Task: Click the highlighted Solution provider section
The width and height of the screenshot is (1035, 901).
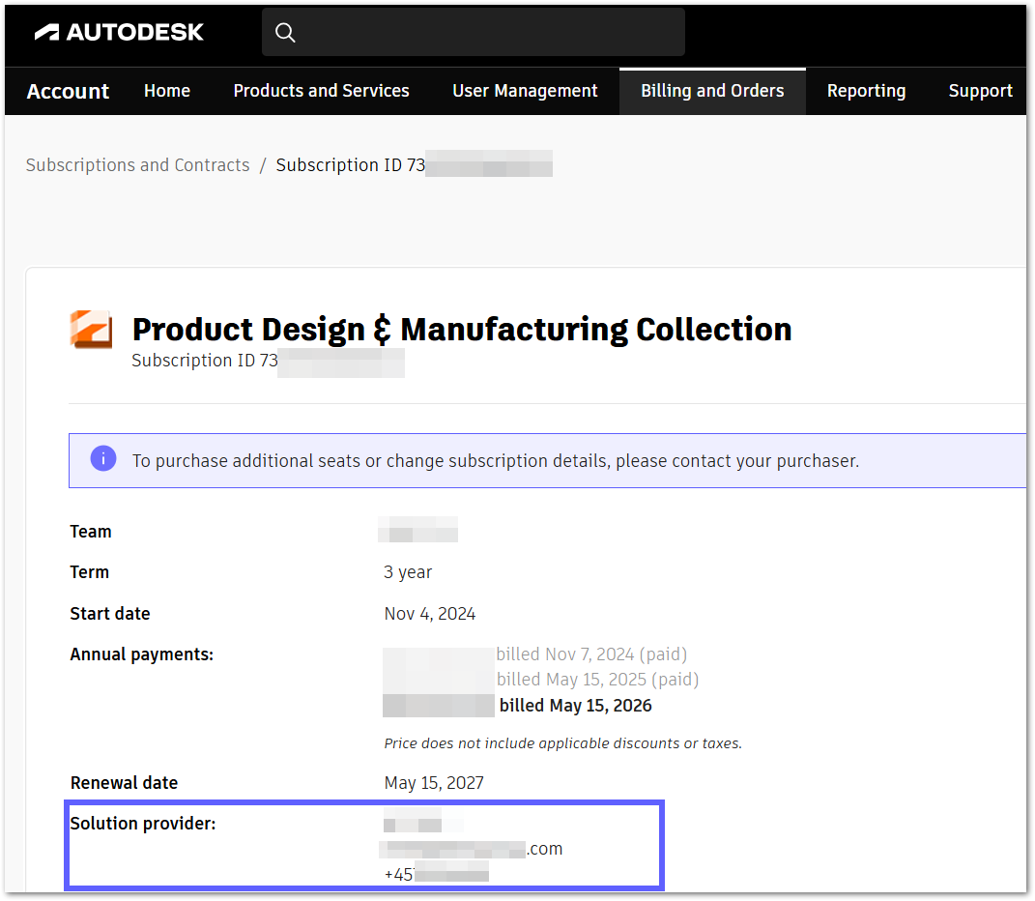Action: tap(364, 845)
